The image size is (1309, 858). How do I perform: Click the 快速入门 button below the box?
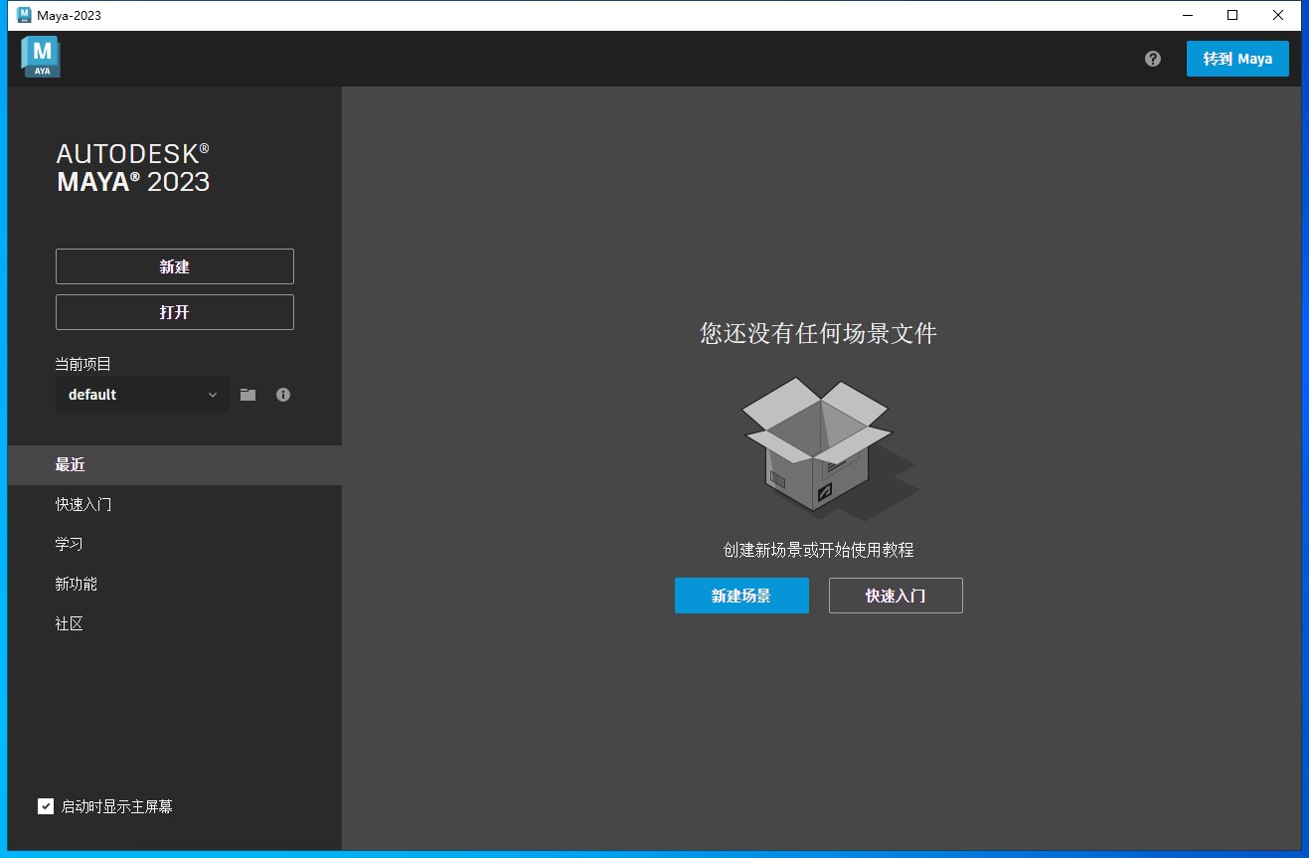(896, 596)
